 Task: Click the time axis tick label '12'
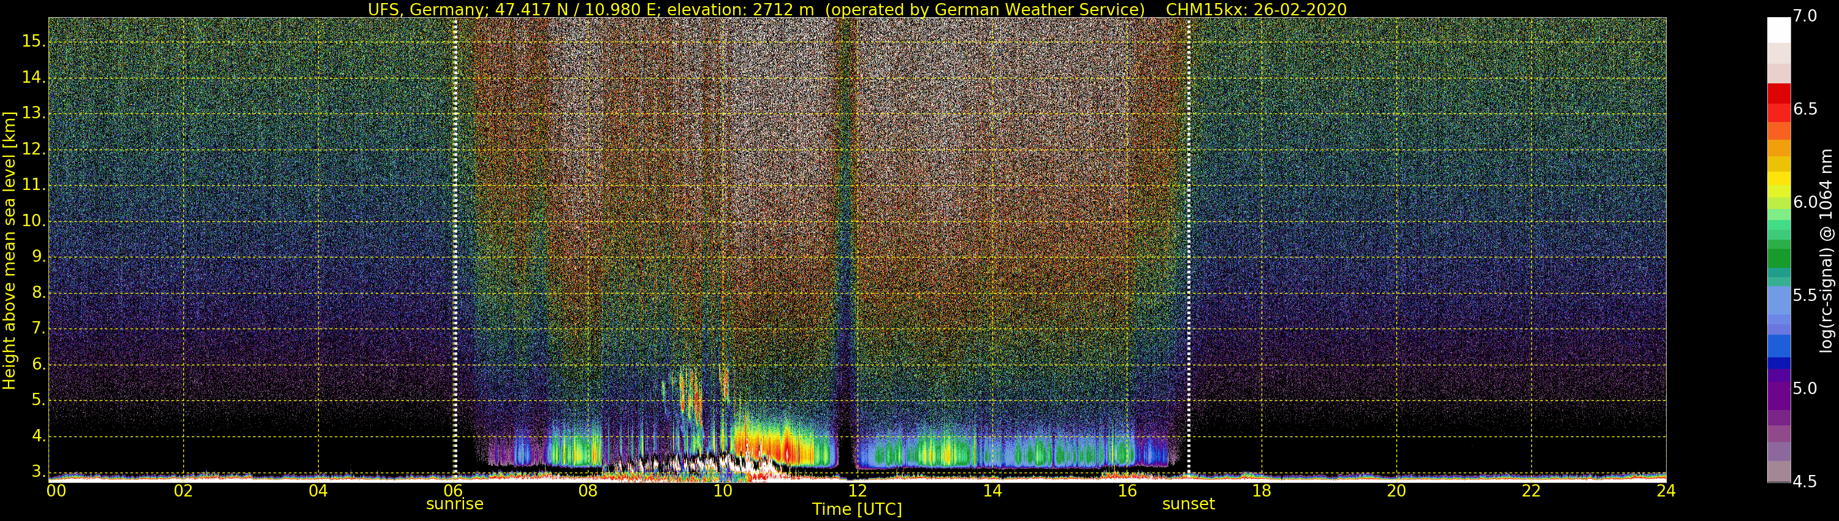(858, 490)
